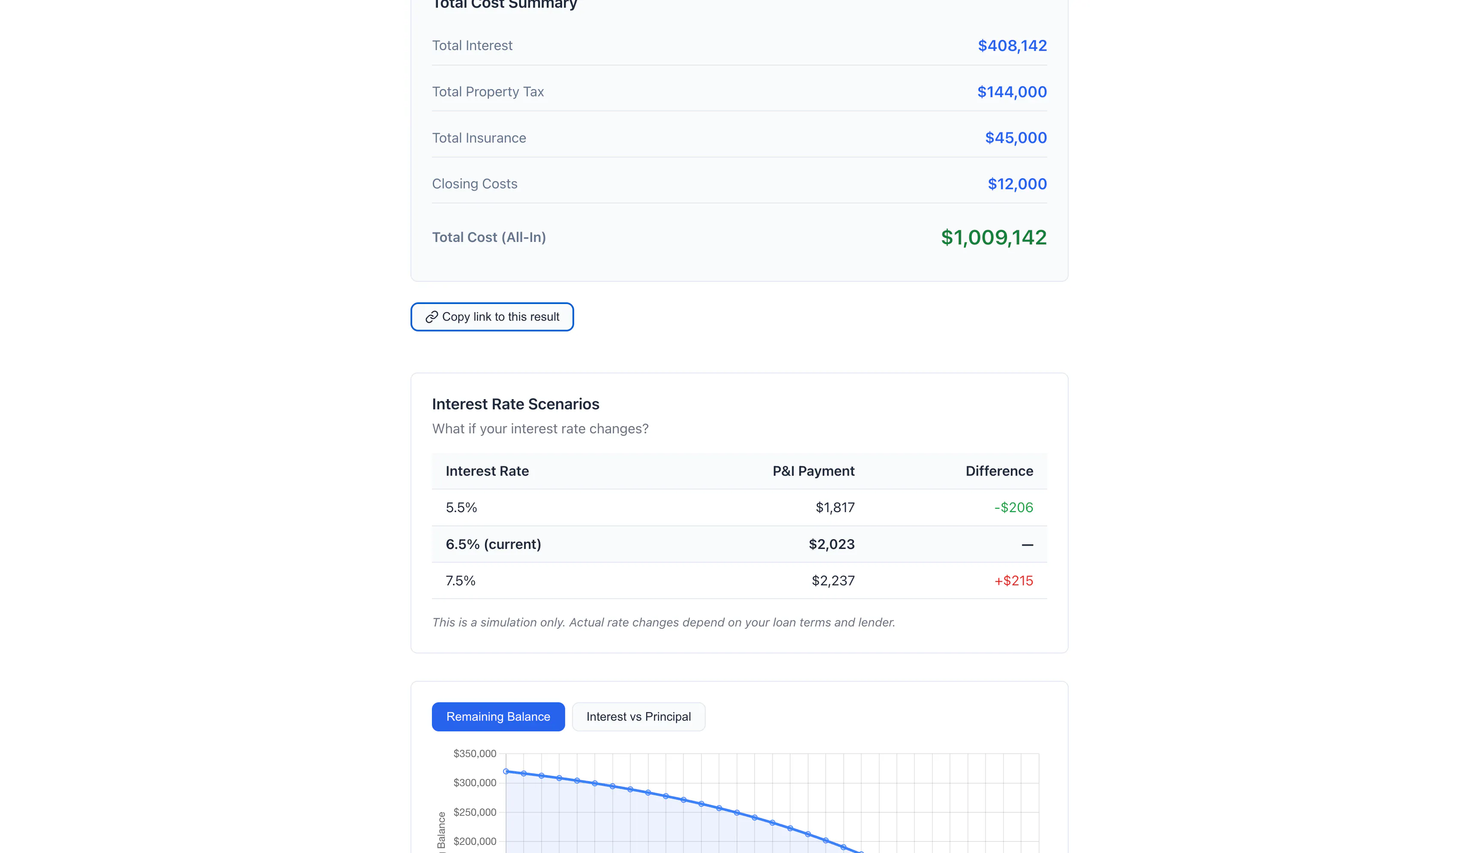
Task: Click the $1,817 payment value
Action: (x=835, y=507)
